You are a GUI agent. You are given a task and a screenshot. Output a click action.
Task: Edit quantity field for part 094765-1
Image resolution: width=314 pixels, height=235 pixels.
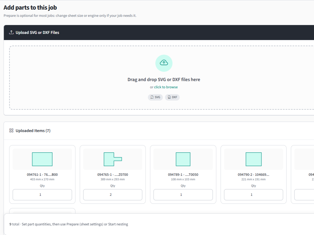pyautogui.click(x=113, y=195)
